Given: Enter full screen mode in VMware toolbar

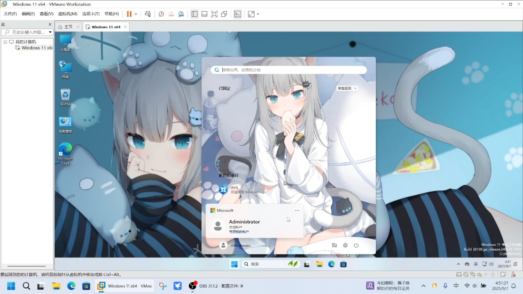Looking at the screenshot, I should (x=214, y=14).
